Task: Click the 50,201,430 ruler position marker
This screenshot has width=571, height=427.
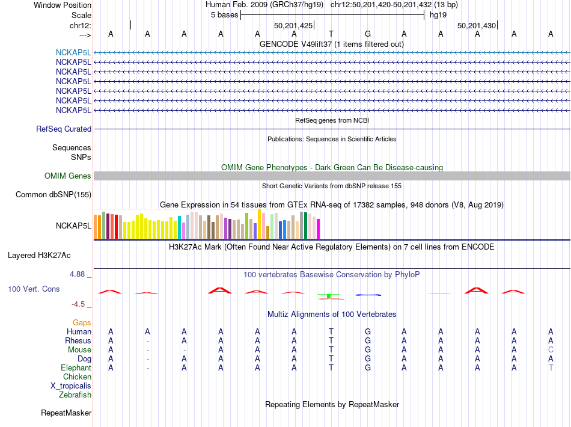Action: coord(477,25)
